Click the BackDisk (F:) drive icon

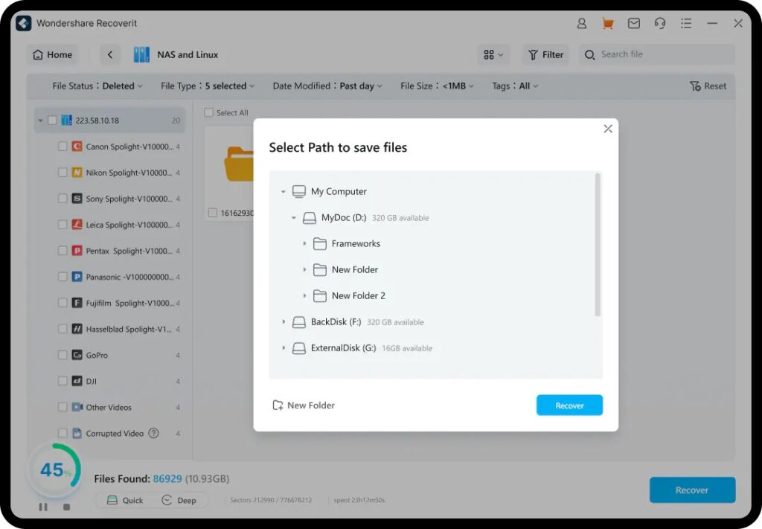click(299, 322)
